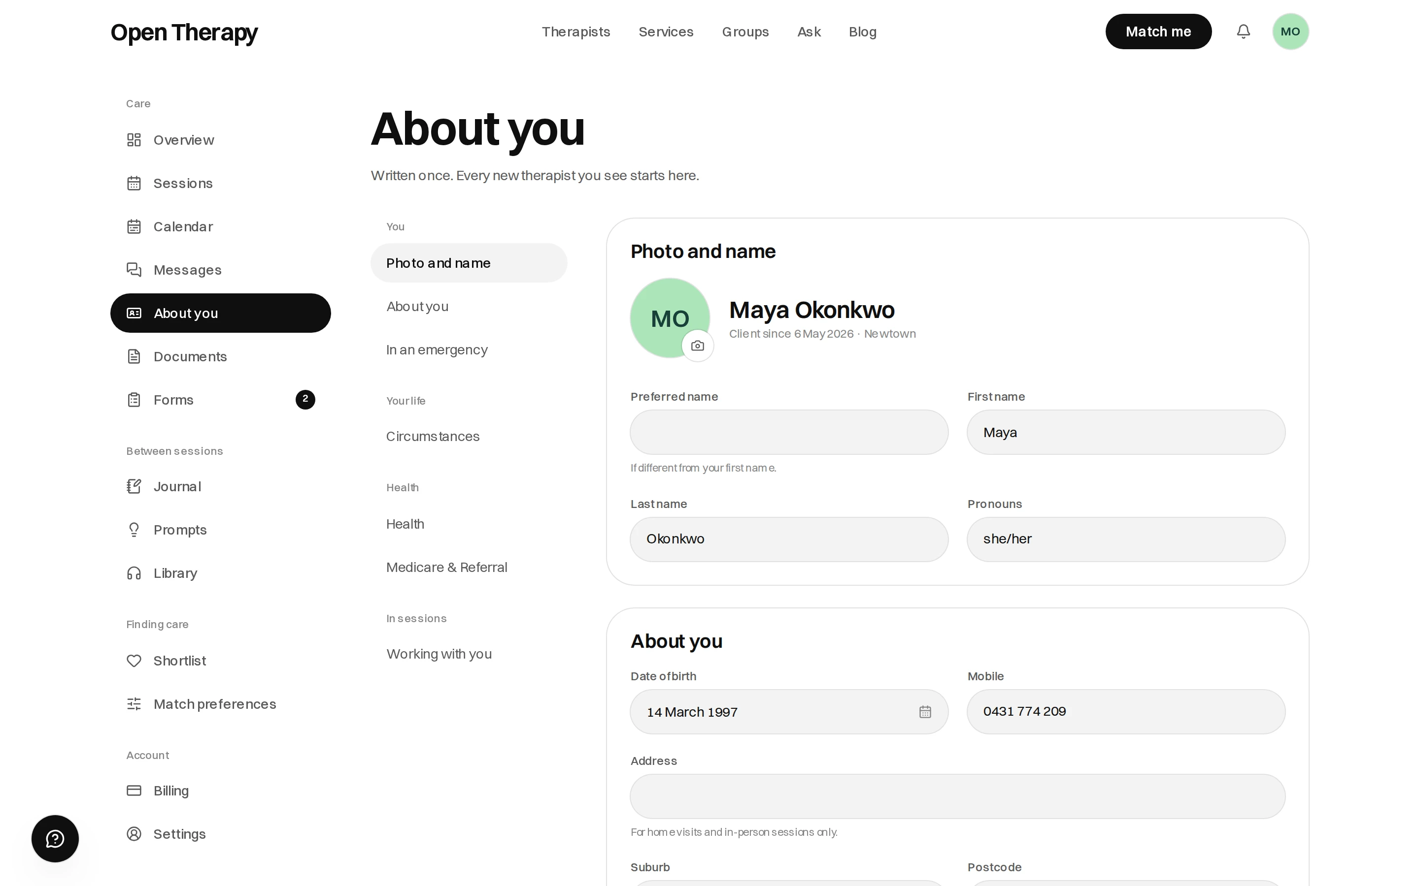Click the Shortlist heart icon
The image size is (1419, 886).
click(x=134, y=661)
